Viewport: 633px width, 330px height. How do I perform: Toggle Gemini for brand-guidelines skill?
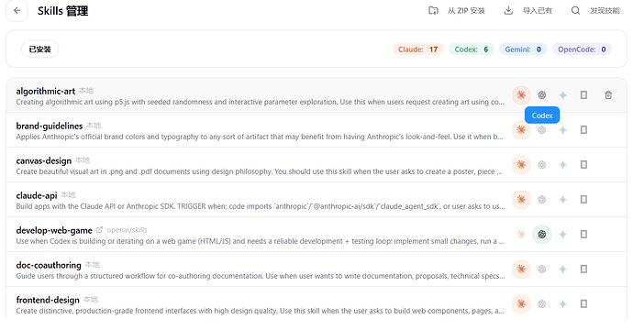tap(562, 130)
